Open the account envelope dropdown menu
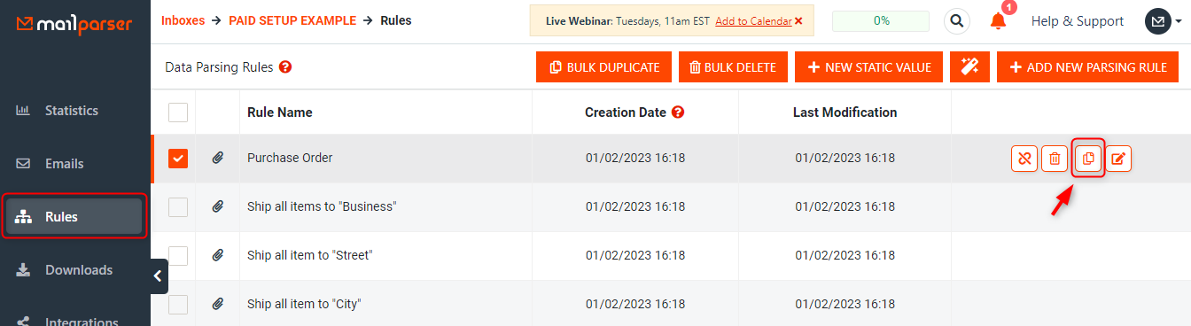1191x326 pixels. point(1164,21)
